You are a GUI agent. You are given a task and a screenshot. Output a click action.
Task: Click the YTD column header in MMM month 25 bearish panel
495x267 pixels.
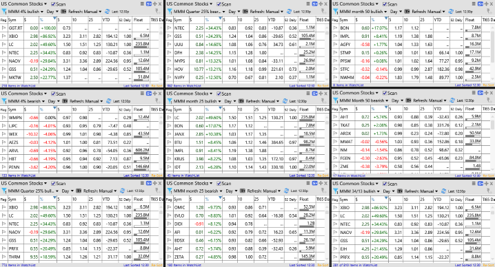[272, 200]
